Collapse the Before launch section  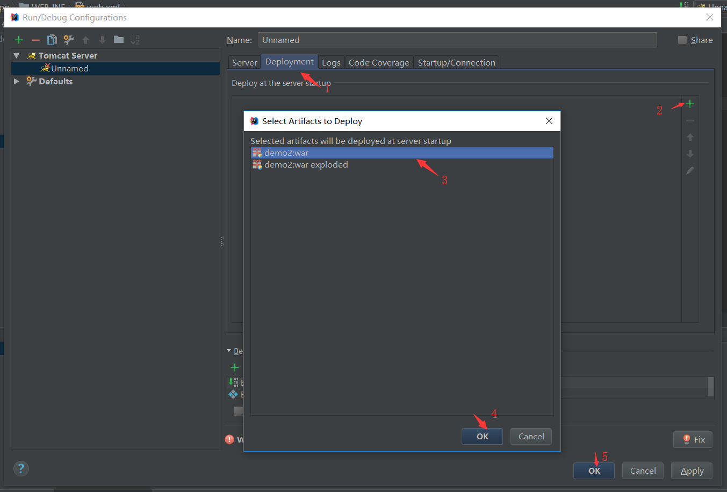(229, 351)
